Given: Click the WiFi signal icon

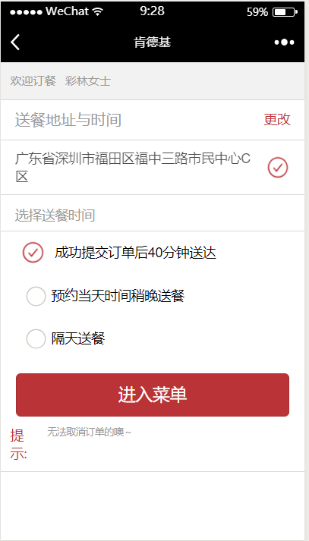Looking at the screenshot, I should coord(98,11).
